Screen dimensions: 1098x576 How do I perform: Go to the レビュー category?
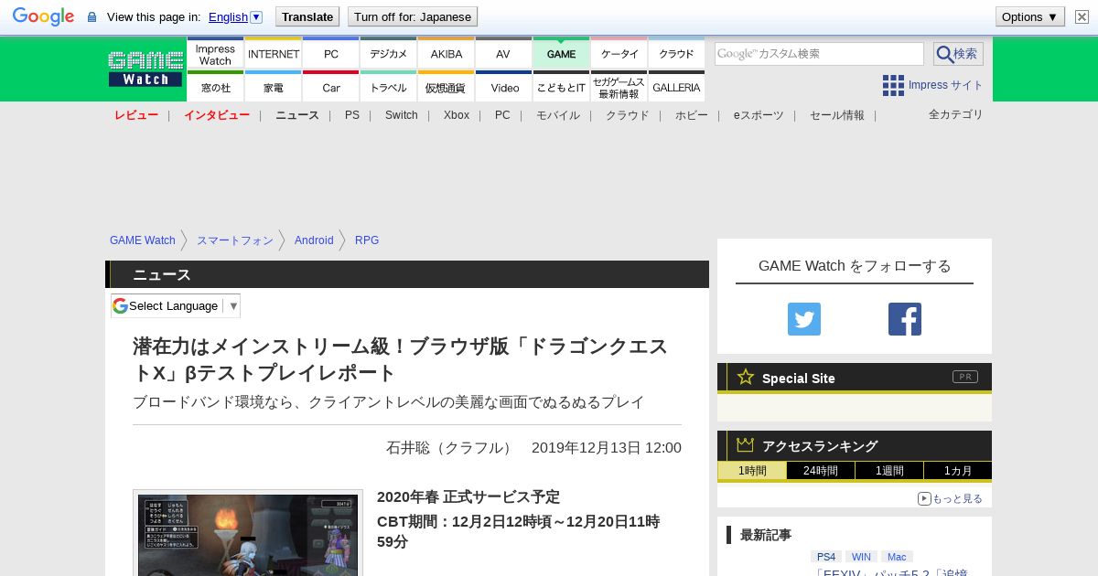tap(136, 115)
